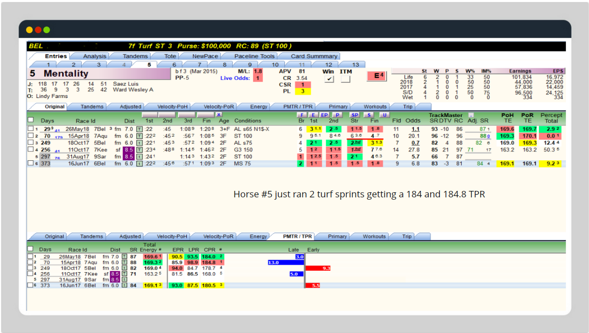Click the T surface icon in 11Oct17 upper row
The height and width of the screenshot is (333, 589).
(x=139, y=150)
